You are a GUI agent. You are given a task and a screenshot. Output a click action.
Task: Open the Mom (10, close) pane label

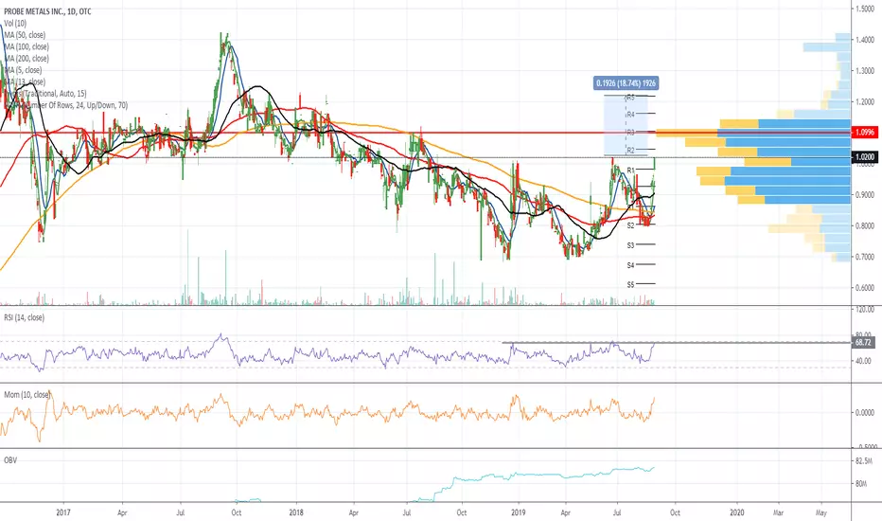pyautogui.click(x=26, y=395)
